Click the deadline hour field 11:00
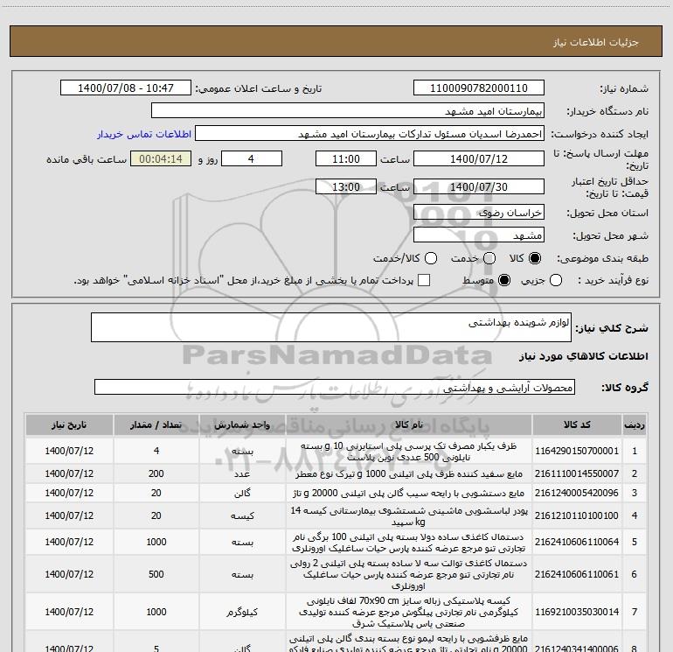 coord(346,158)
